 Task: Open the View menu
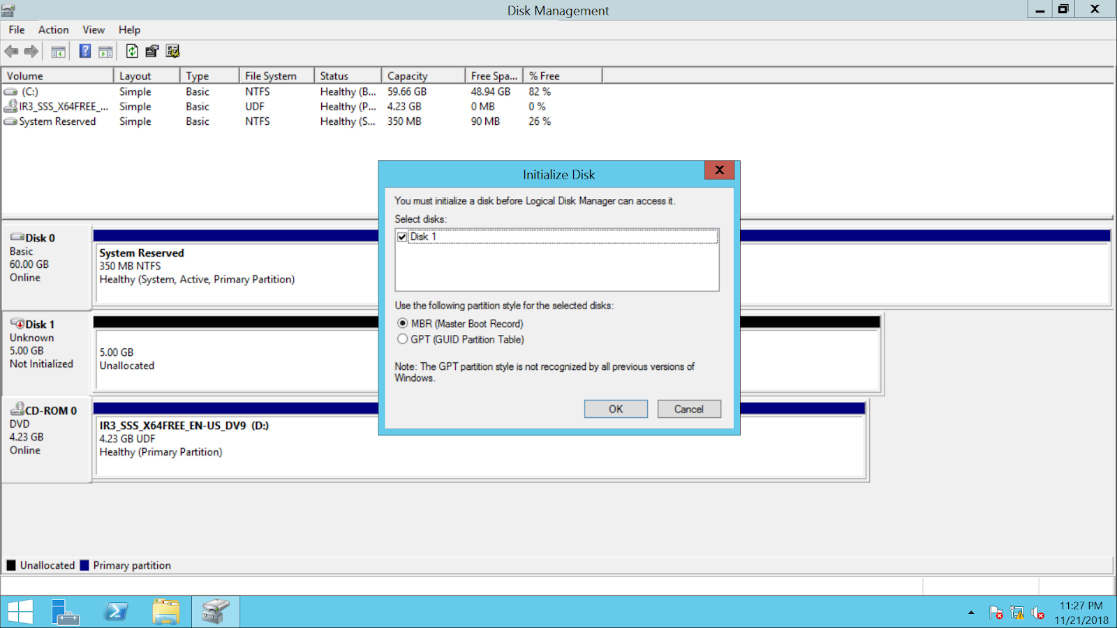(x=93, y=29)
